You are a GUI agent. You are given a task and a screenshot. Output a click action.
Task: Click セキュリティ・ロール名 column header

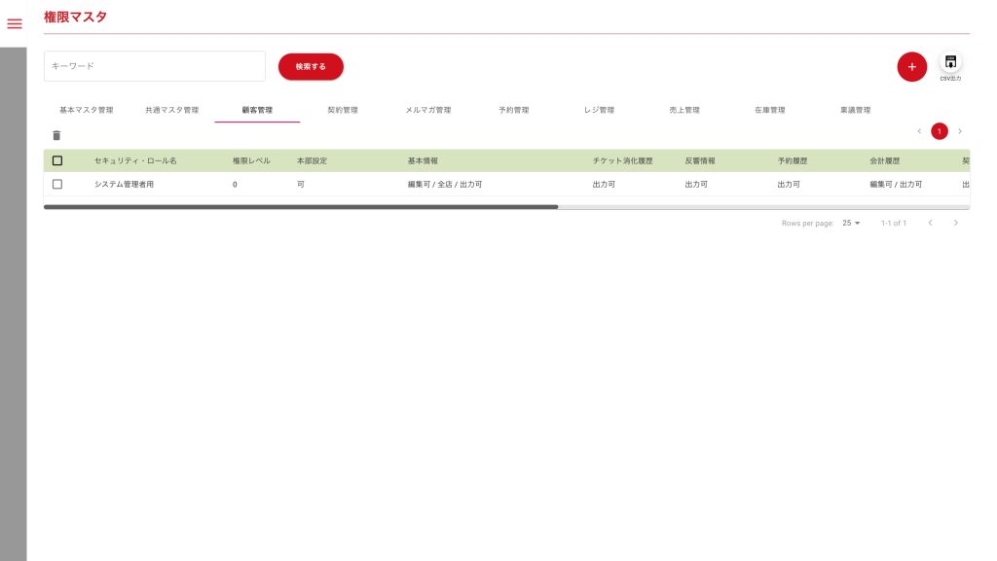[x=135, y=160]
